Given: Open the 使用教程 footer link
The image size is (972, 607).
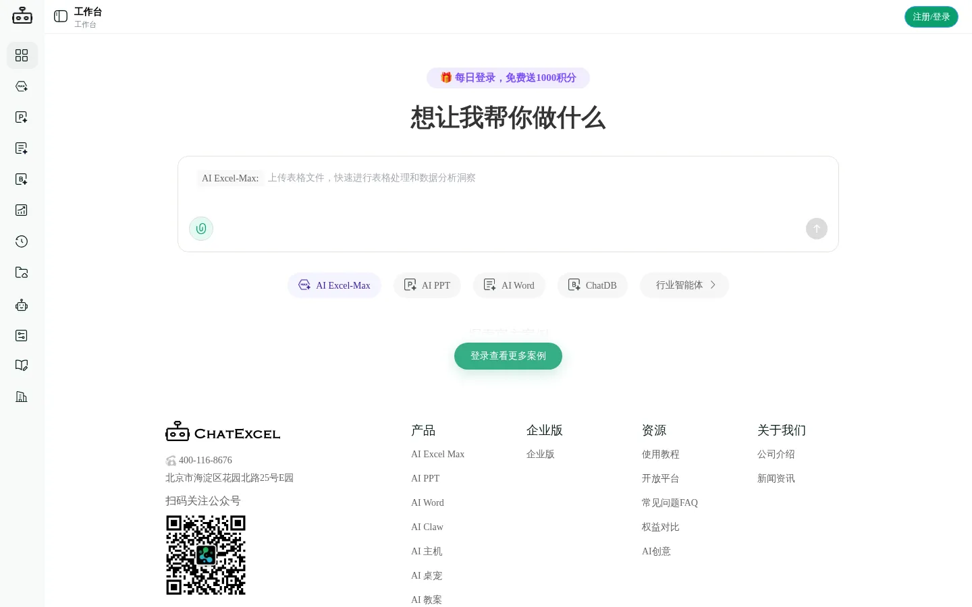Looking at the screenshot, I should pyautogui.click(x=661, y=455).
